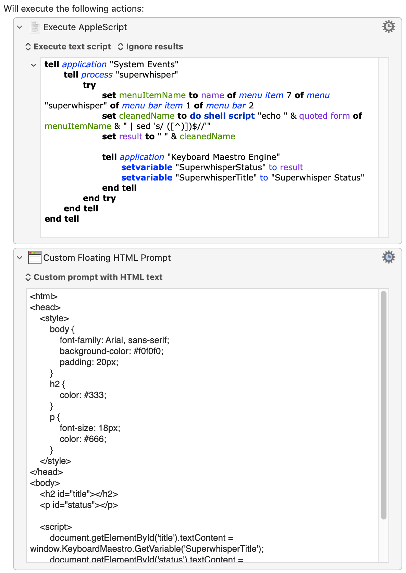Click the 'end try' script line
This screenshot has height=573, width=406.
pos(99,198)
